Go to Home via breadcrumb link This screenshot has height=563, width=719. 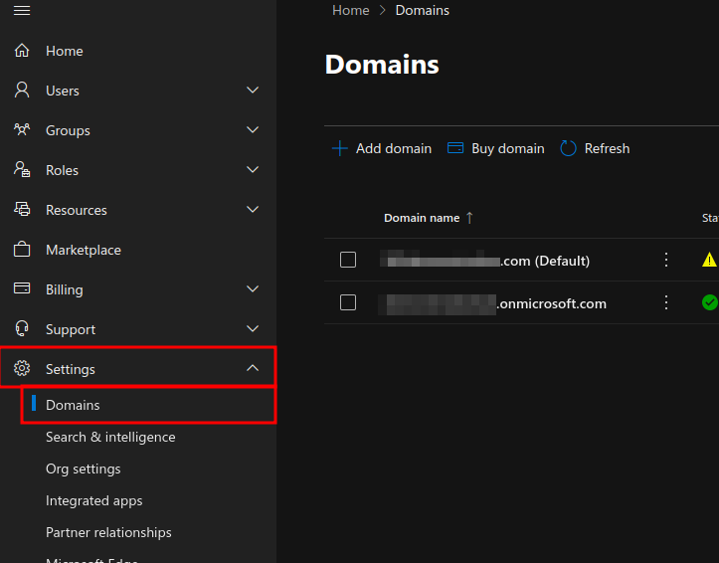[x=350, y=10]
